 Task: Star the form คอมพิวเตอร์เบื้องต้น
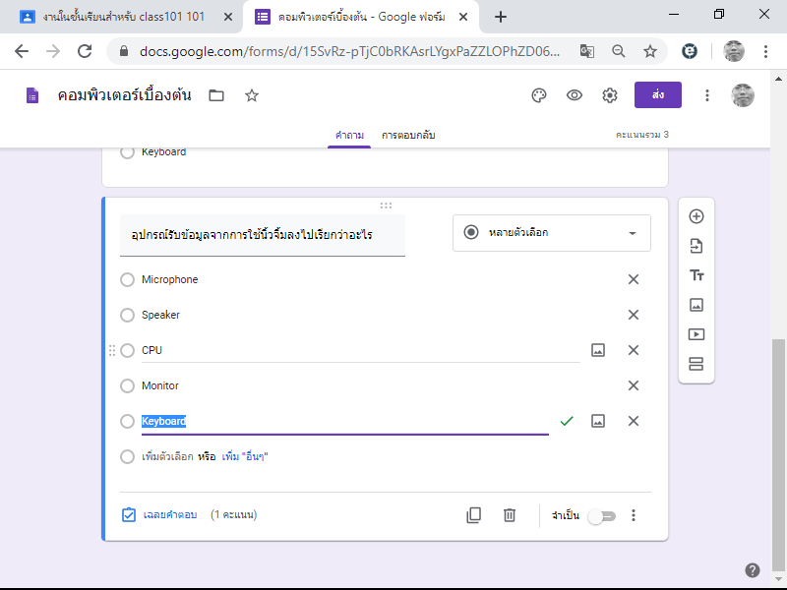coord(252,95)
